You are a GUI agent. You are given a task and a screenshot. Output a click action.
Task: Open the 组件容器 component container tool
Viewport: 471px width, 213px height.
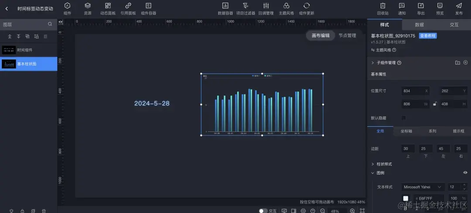coord(148,9)
